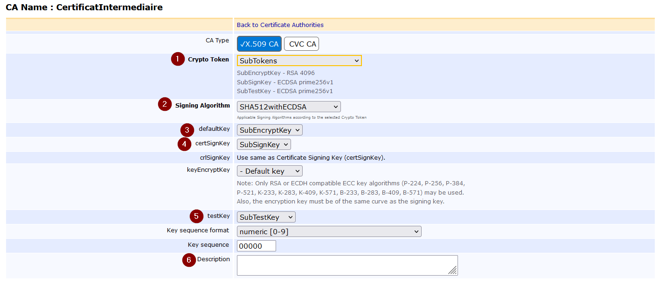This screenshot has width=659, height=284.
Task: Switch CA type to CVC CA
Action: [302, 44]
